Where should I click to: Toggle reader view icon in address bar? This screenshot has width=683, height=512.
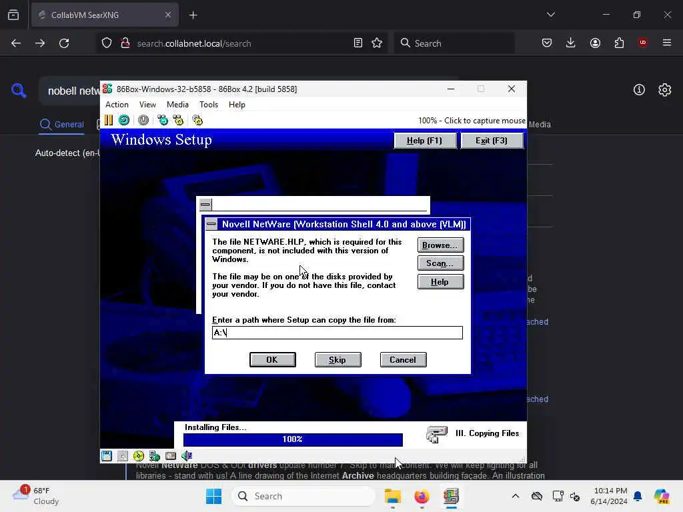(x=358, y=43)
